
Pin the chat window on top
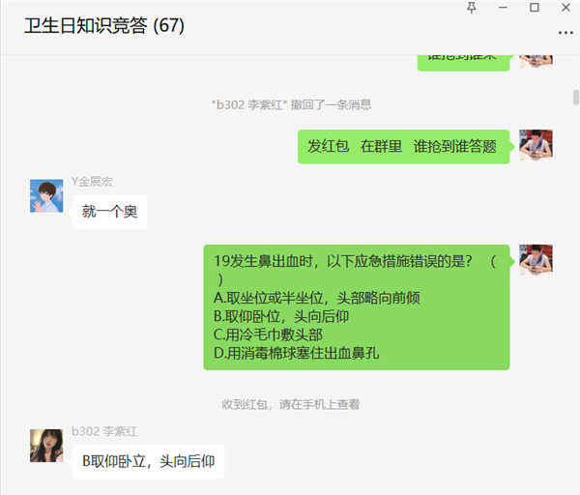click(x=472, y=8)
